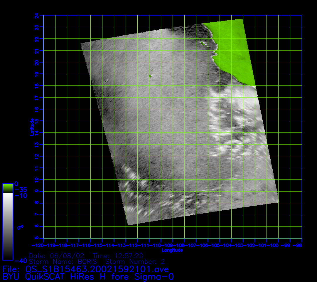Select the small islands off the coast near latitude 21.5
Screen dimensions: 317x282
[x=203, y=43]
